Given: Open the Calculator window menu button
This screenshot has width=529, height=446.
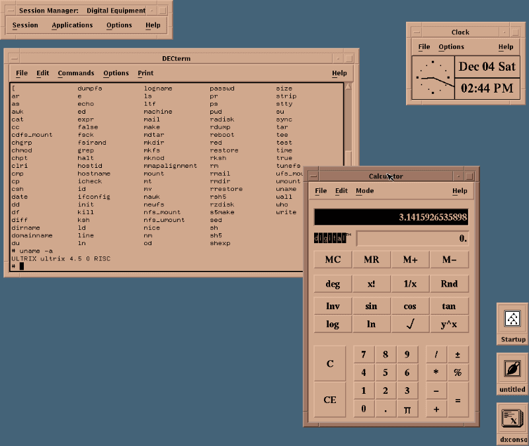Looking at the screenshot, I should 314,176.
